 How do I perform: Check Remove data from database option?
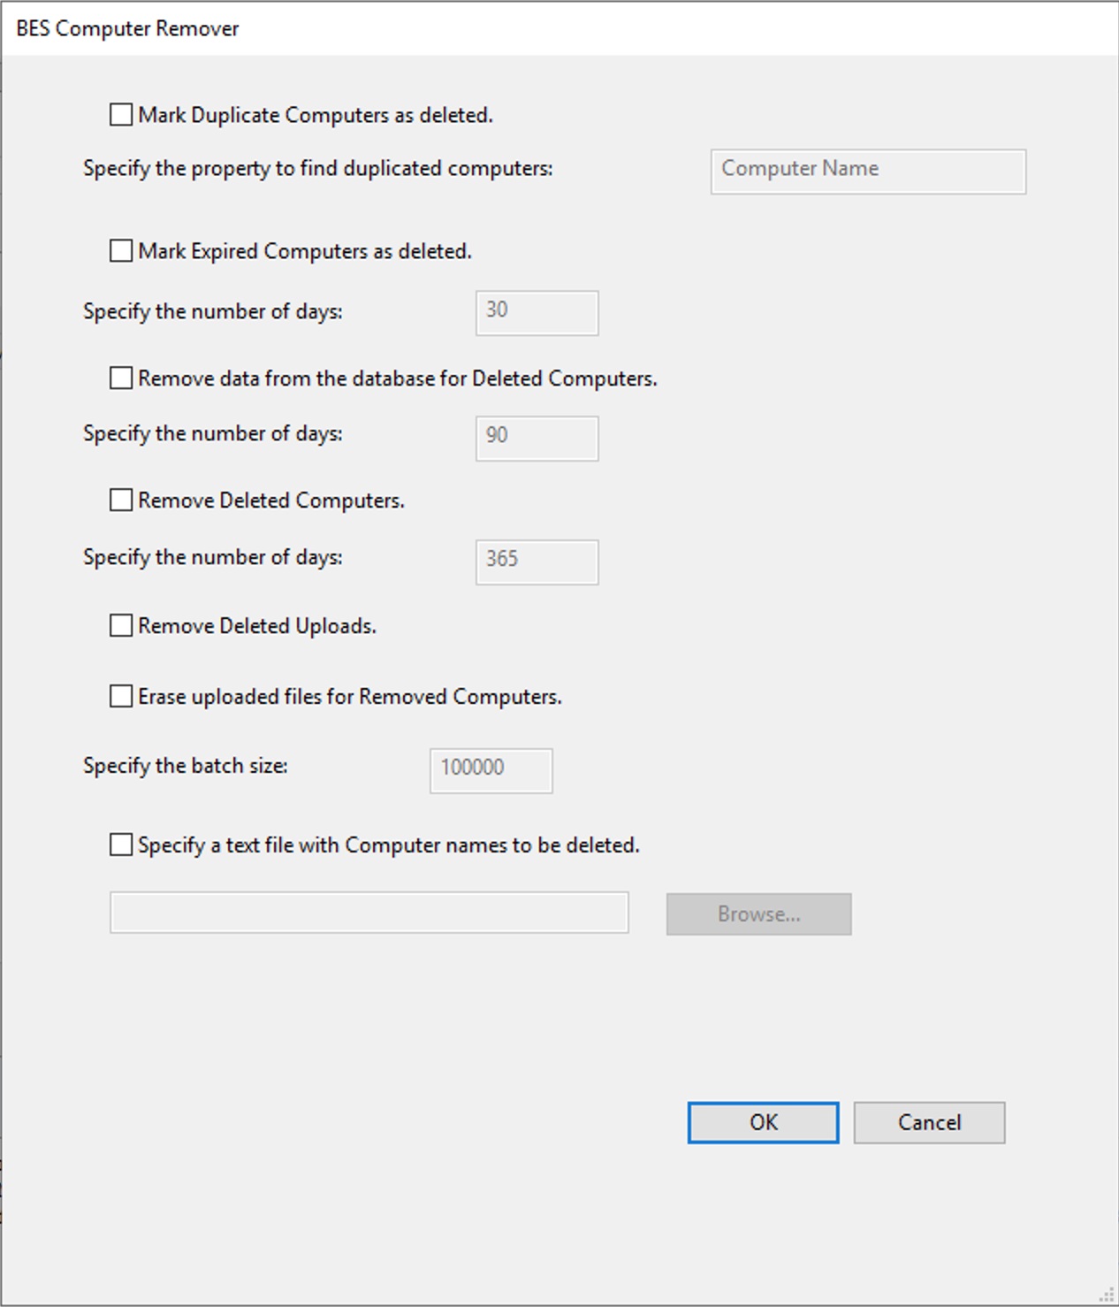[121, 378]
